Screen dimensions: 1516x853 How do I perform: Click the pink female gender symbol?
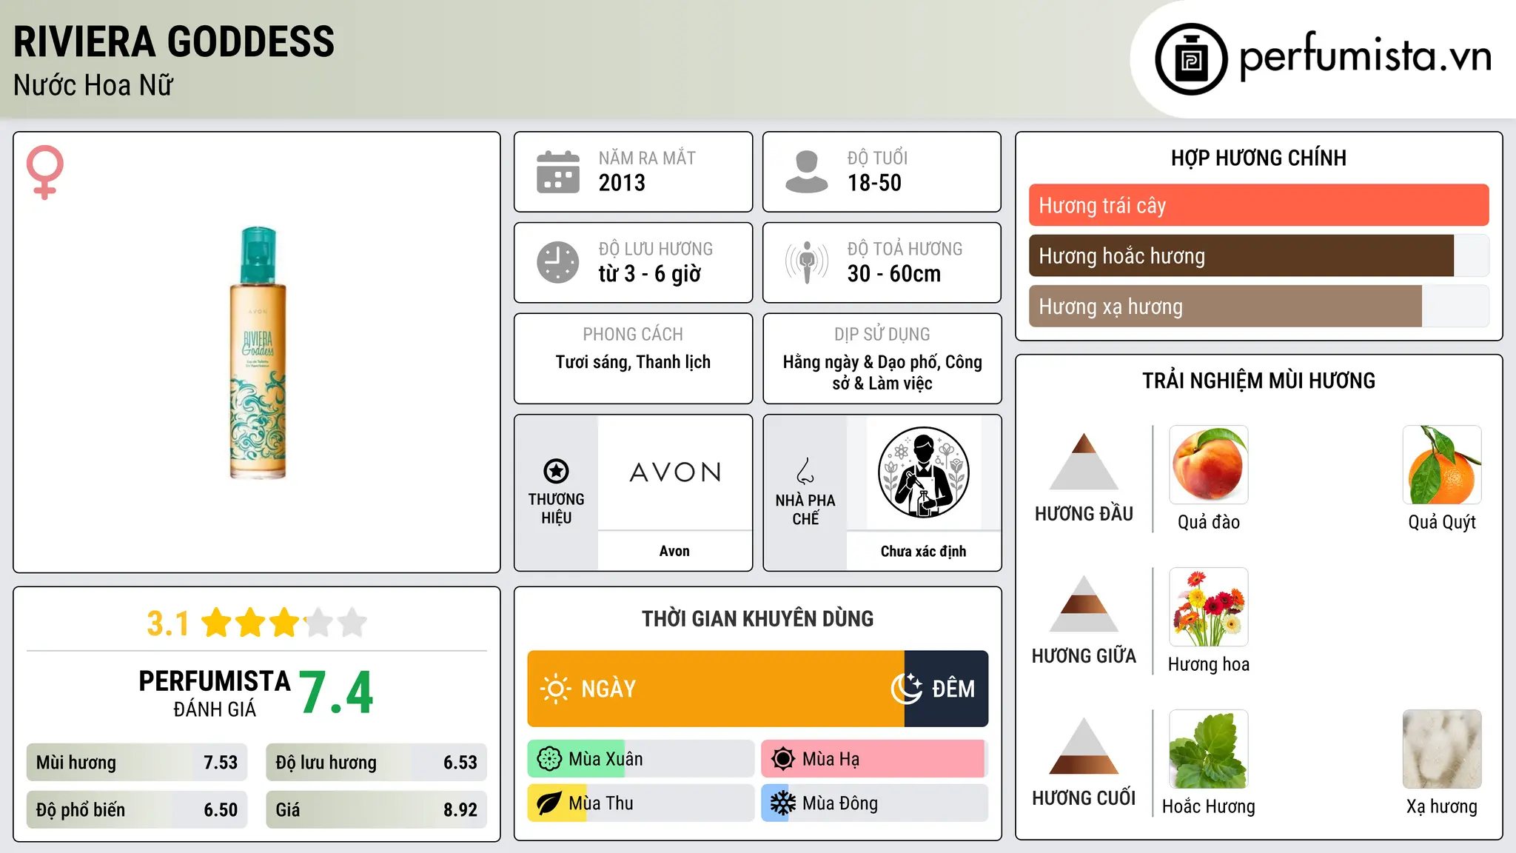pyautogui.click(x=45, y=172)
